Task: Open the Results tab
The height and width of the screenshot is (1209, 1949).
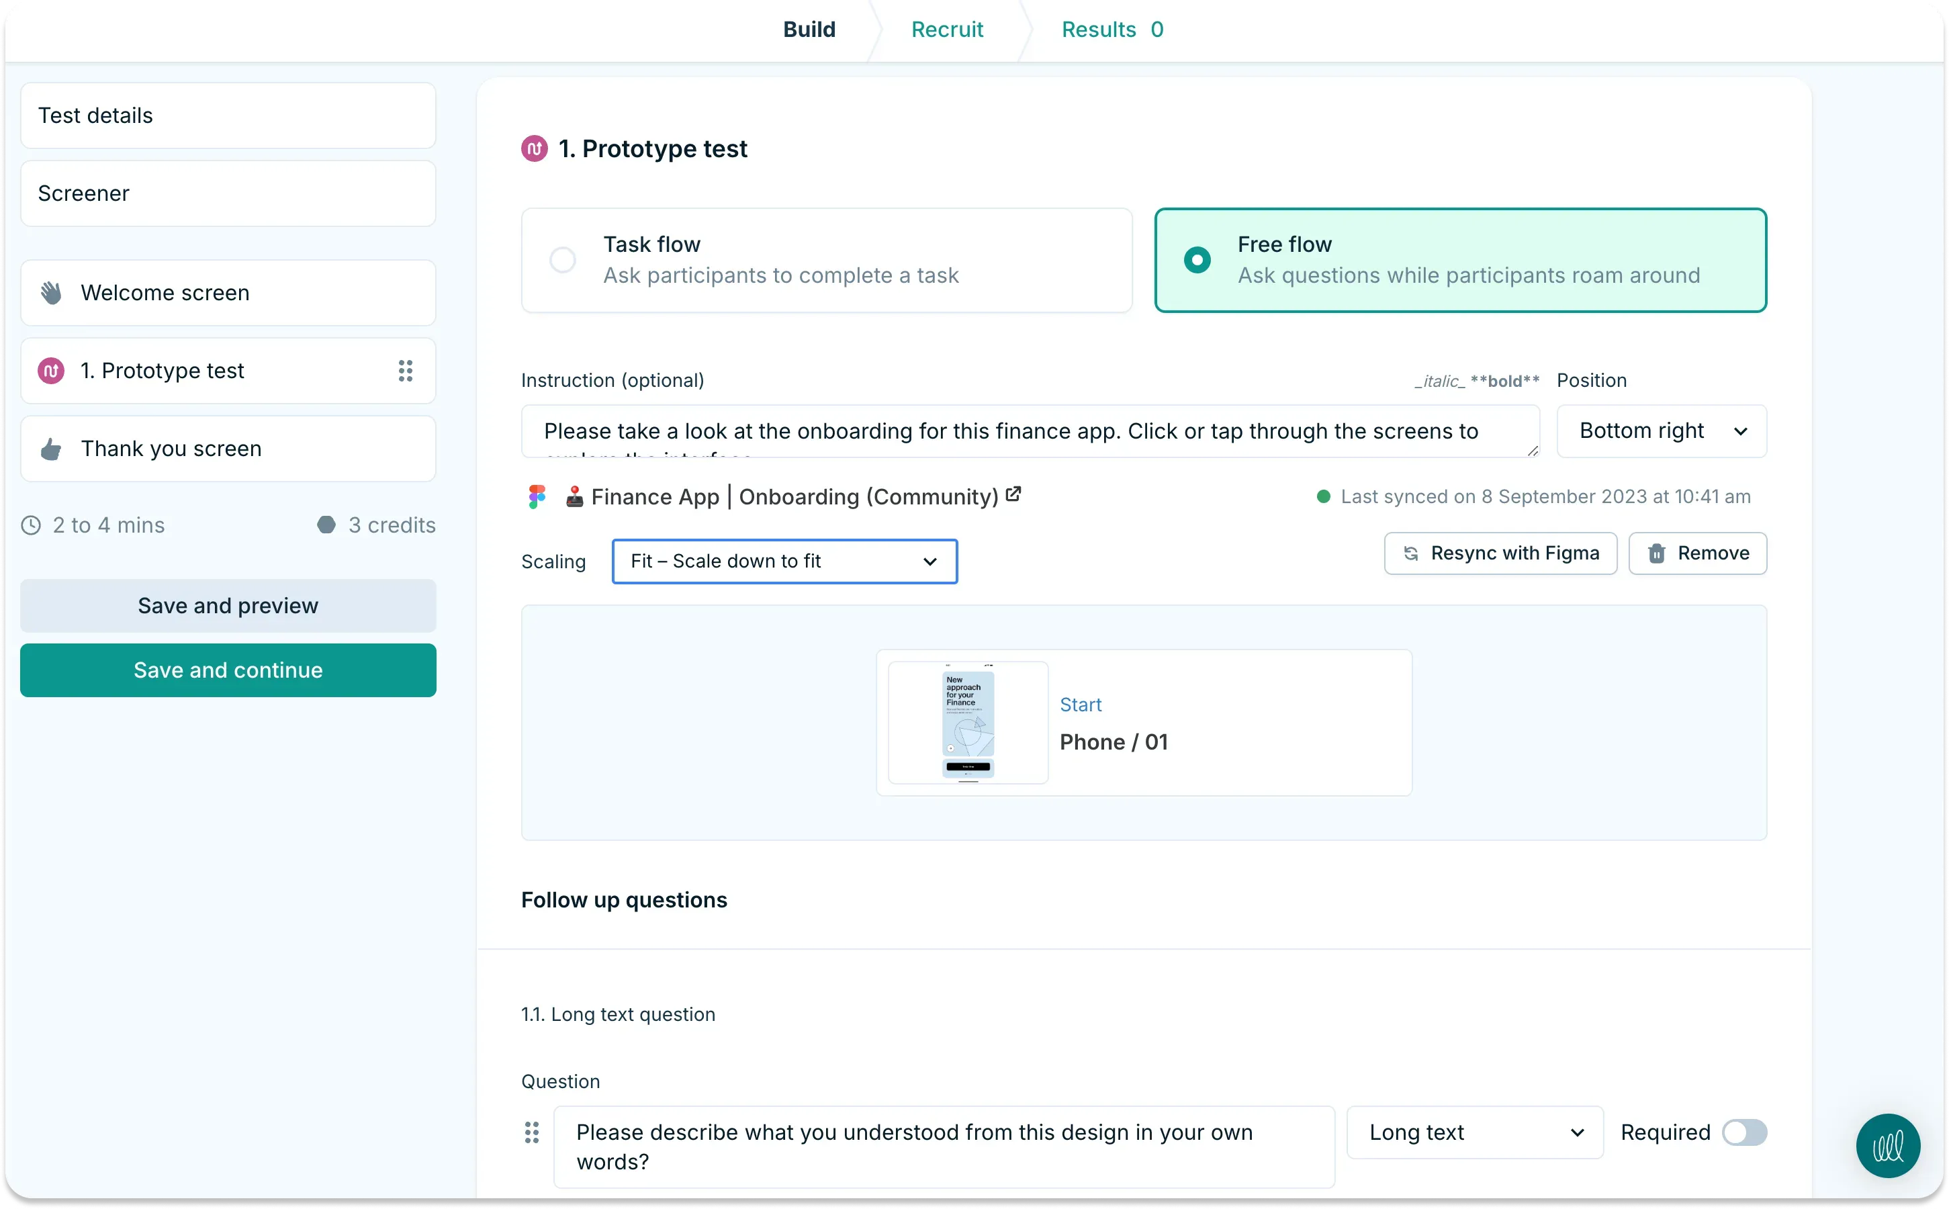Action: 1099,30
